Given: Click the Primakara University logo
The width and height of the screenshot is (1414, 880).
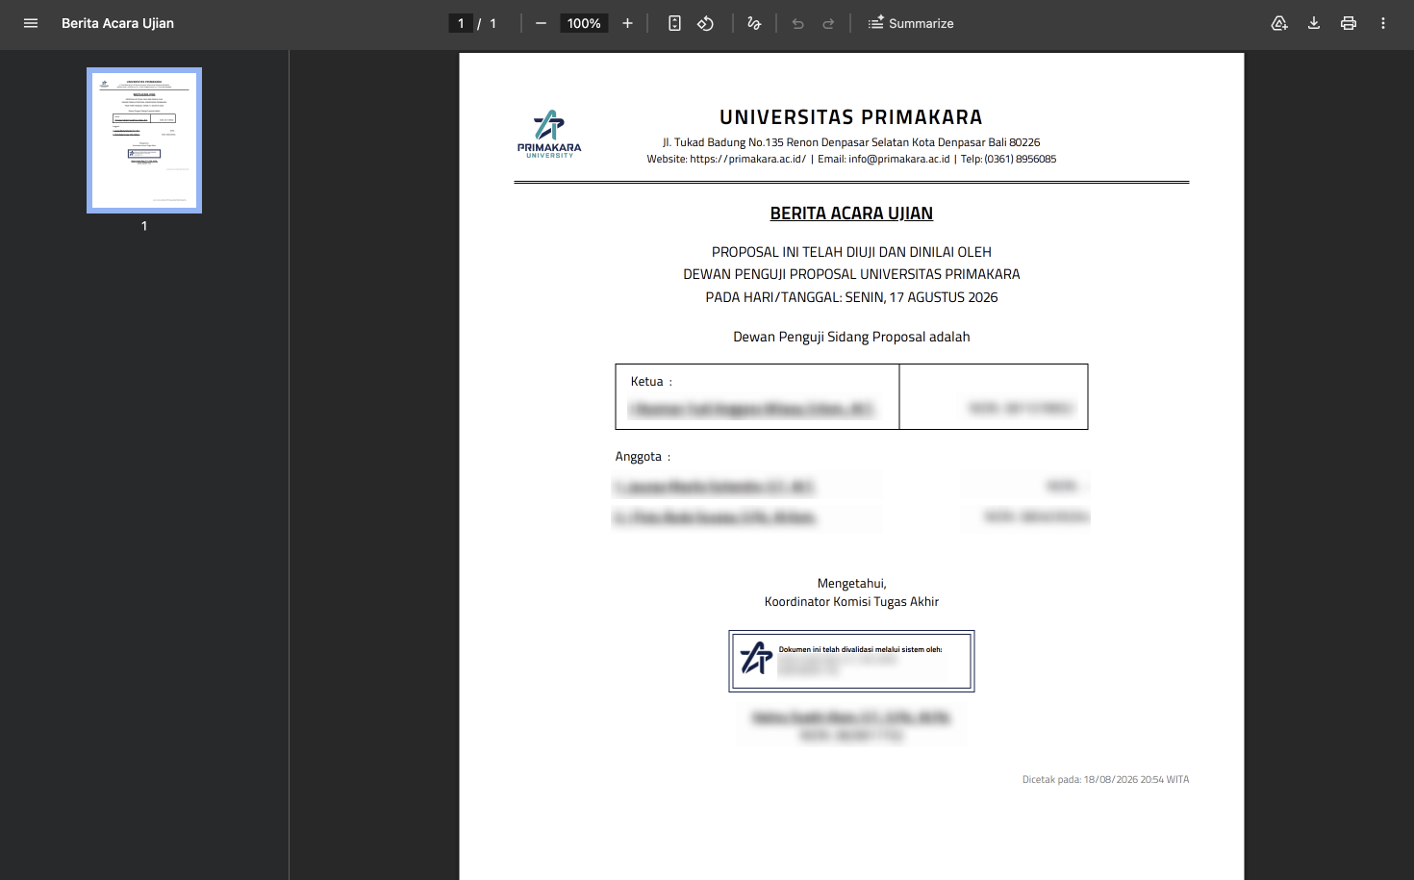Looking at the screenshot, I should 549,134.
